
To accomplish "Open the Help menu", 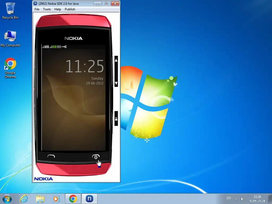I will (58, 9).
